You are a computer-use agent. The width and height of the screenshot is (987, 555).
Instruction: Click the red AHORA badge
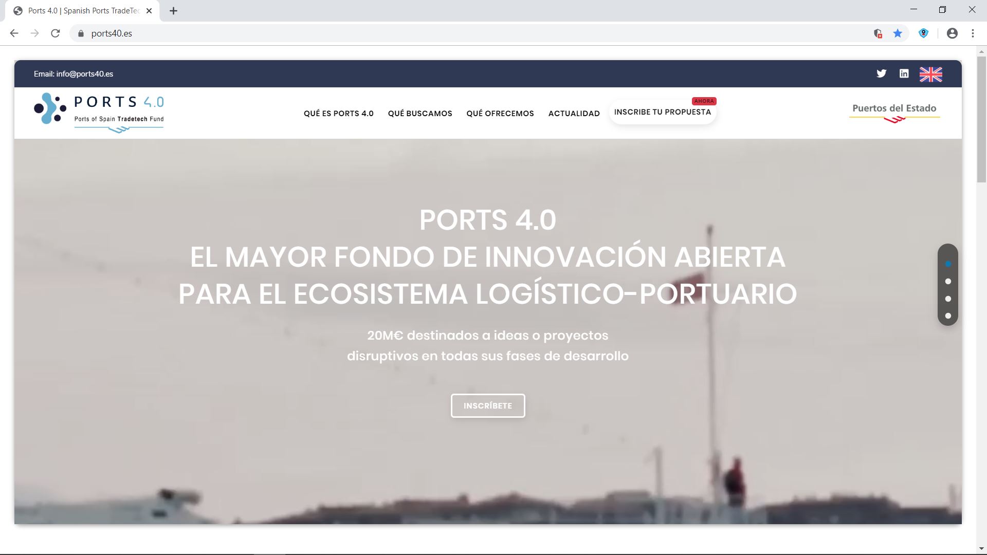(704, 101)
